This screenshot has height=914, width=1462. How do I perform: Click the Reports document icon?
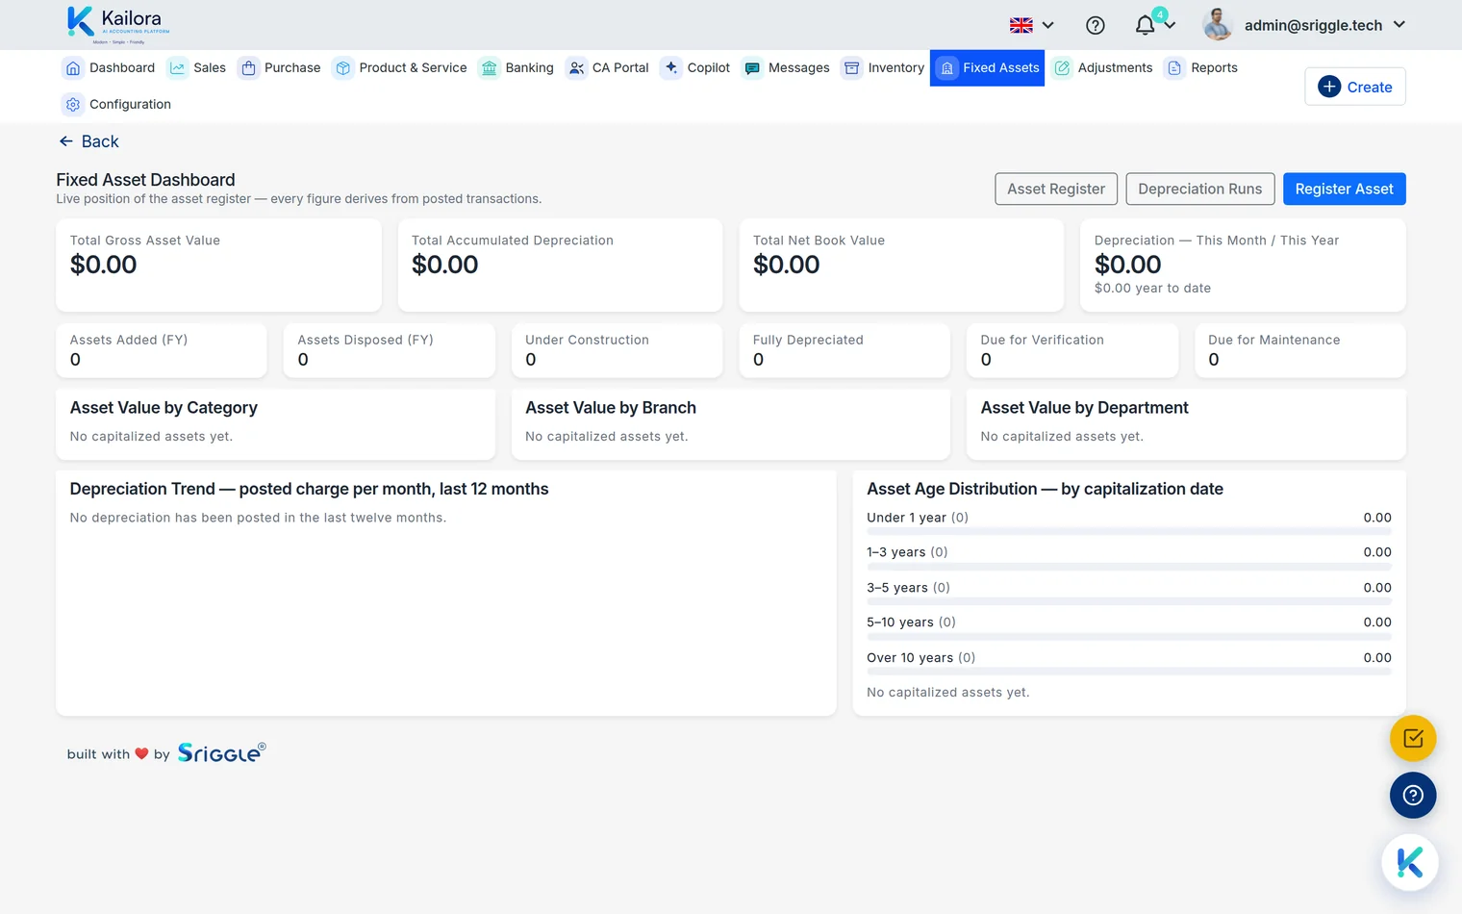(1174, 68)
